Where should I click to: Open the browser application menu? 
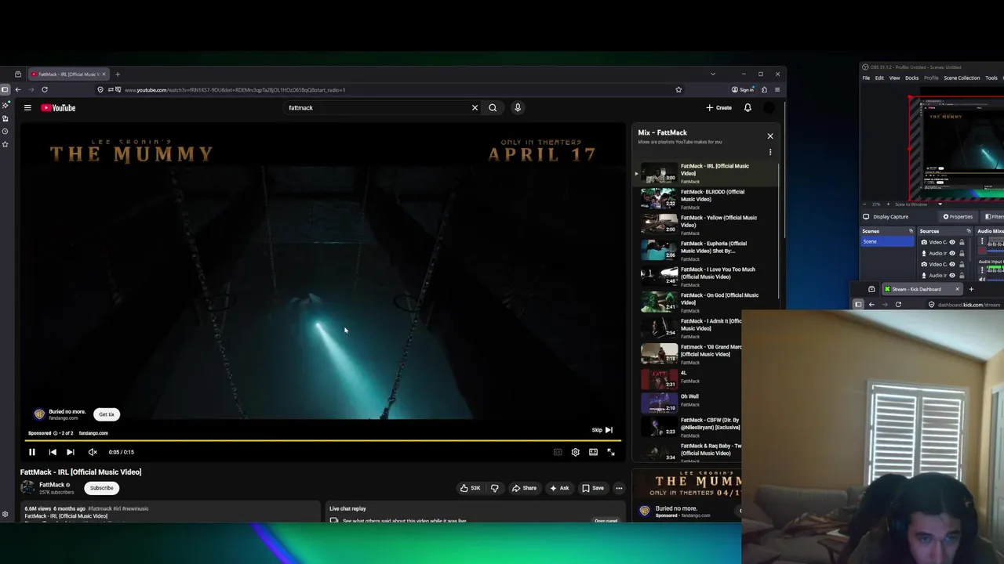pos(777,90)
